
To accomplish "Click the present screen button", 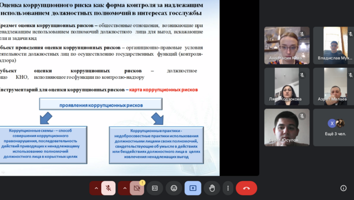I will (193, 188).
